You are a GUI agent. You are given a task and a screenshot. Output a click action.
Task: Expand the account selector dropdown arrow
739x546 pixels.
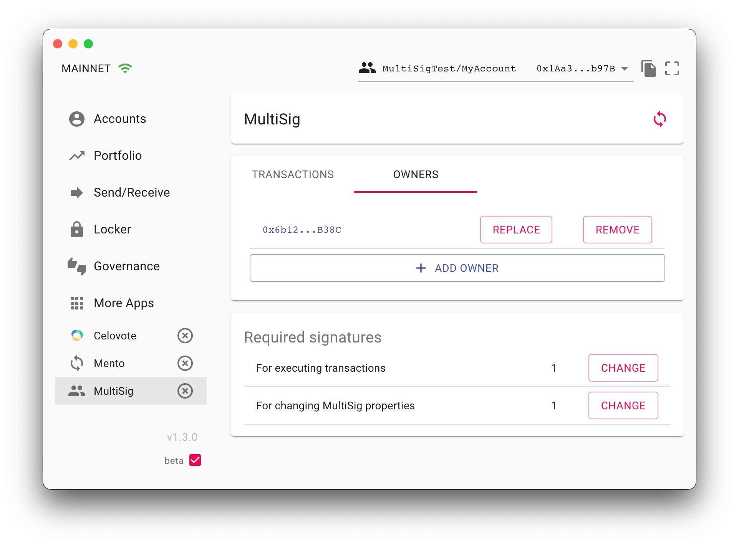625,69
